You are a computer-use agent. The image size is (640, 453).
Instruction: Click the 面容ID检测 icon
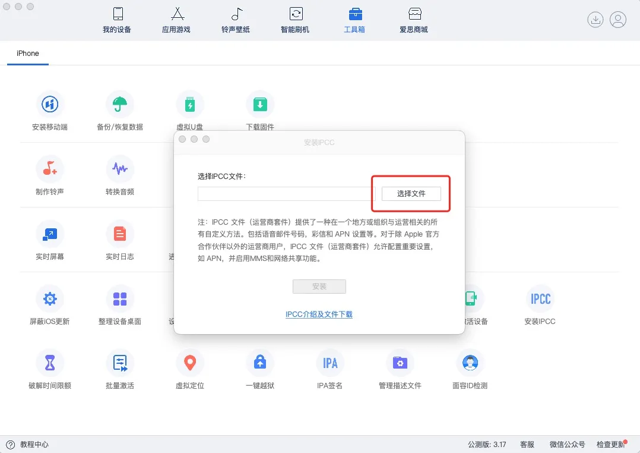(x=470, y=363)
